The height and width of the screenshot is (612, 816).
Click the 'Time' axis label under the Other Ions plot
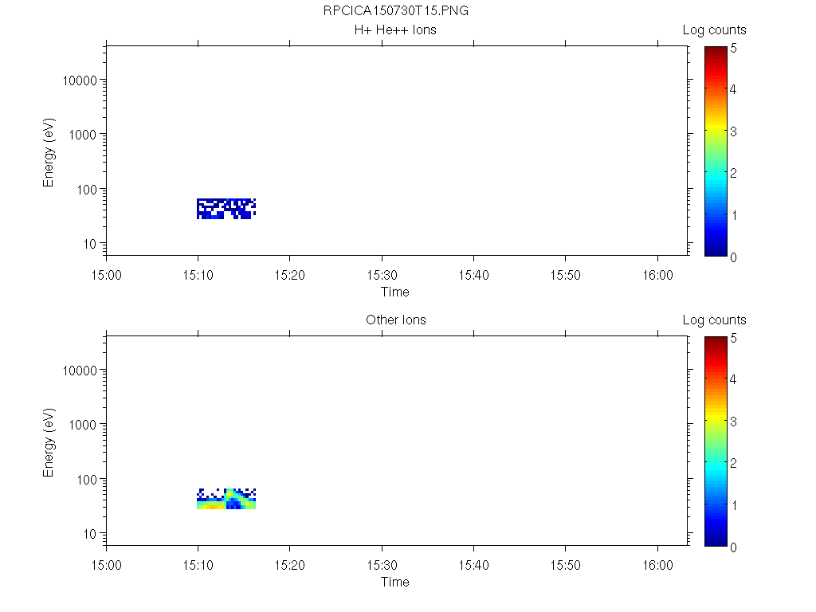[x=395, y=582]
